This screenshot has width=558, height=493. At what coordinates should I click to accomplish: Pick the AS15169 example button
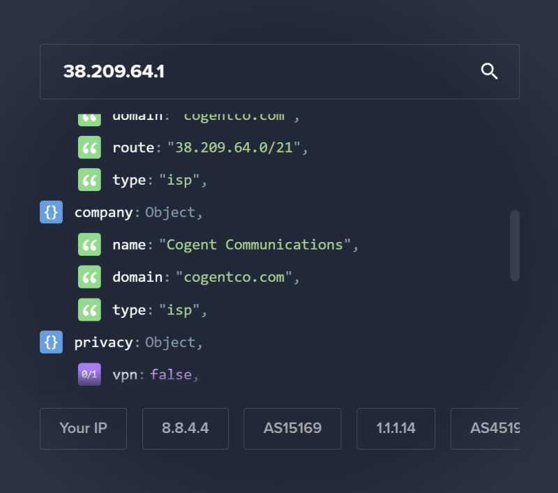292,428
